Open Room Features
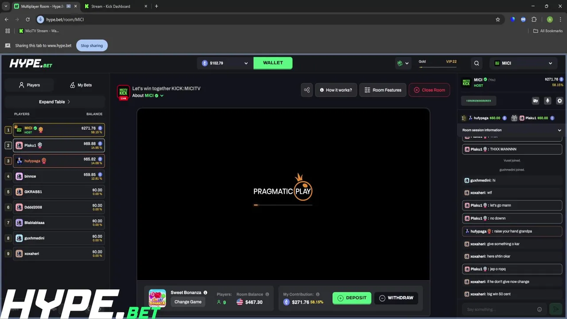Viewport: 567px width, 319px height. pos(383,90)
